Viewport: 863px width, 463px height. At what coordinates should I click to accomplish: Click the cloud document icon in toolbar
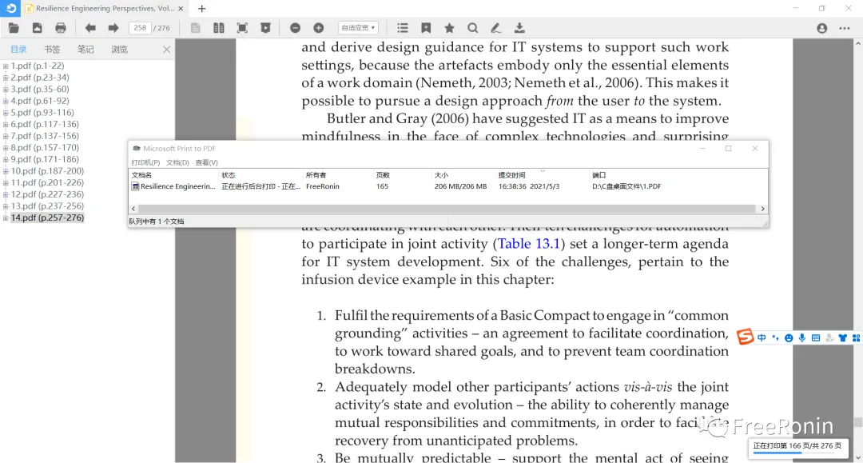pyautogui.click(x=37, y=28)
